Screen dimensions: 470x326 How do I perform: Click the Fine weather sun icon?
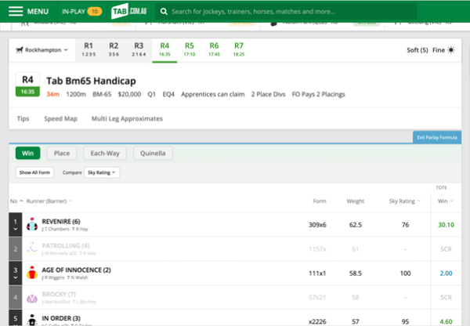[451, 50]
